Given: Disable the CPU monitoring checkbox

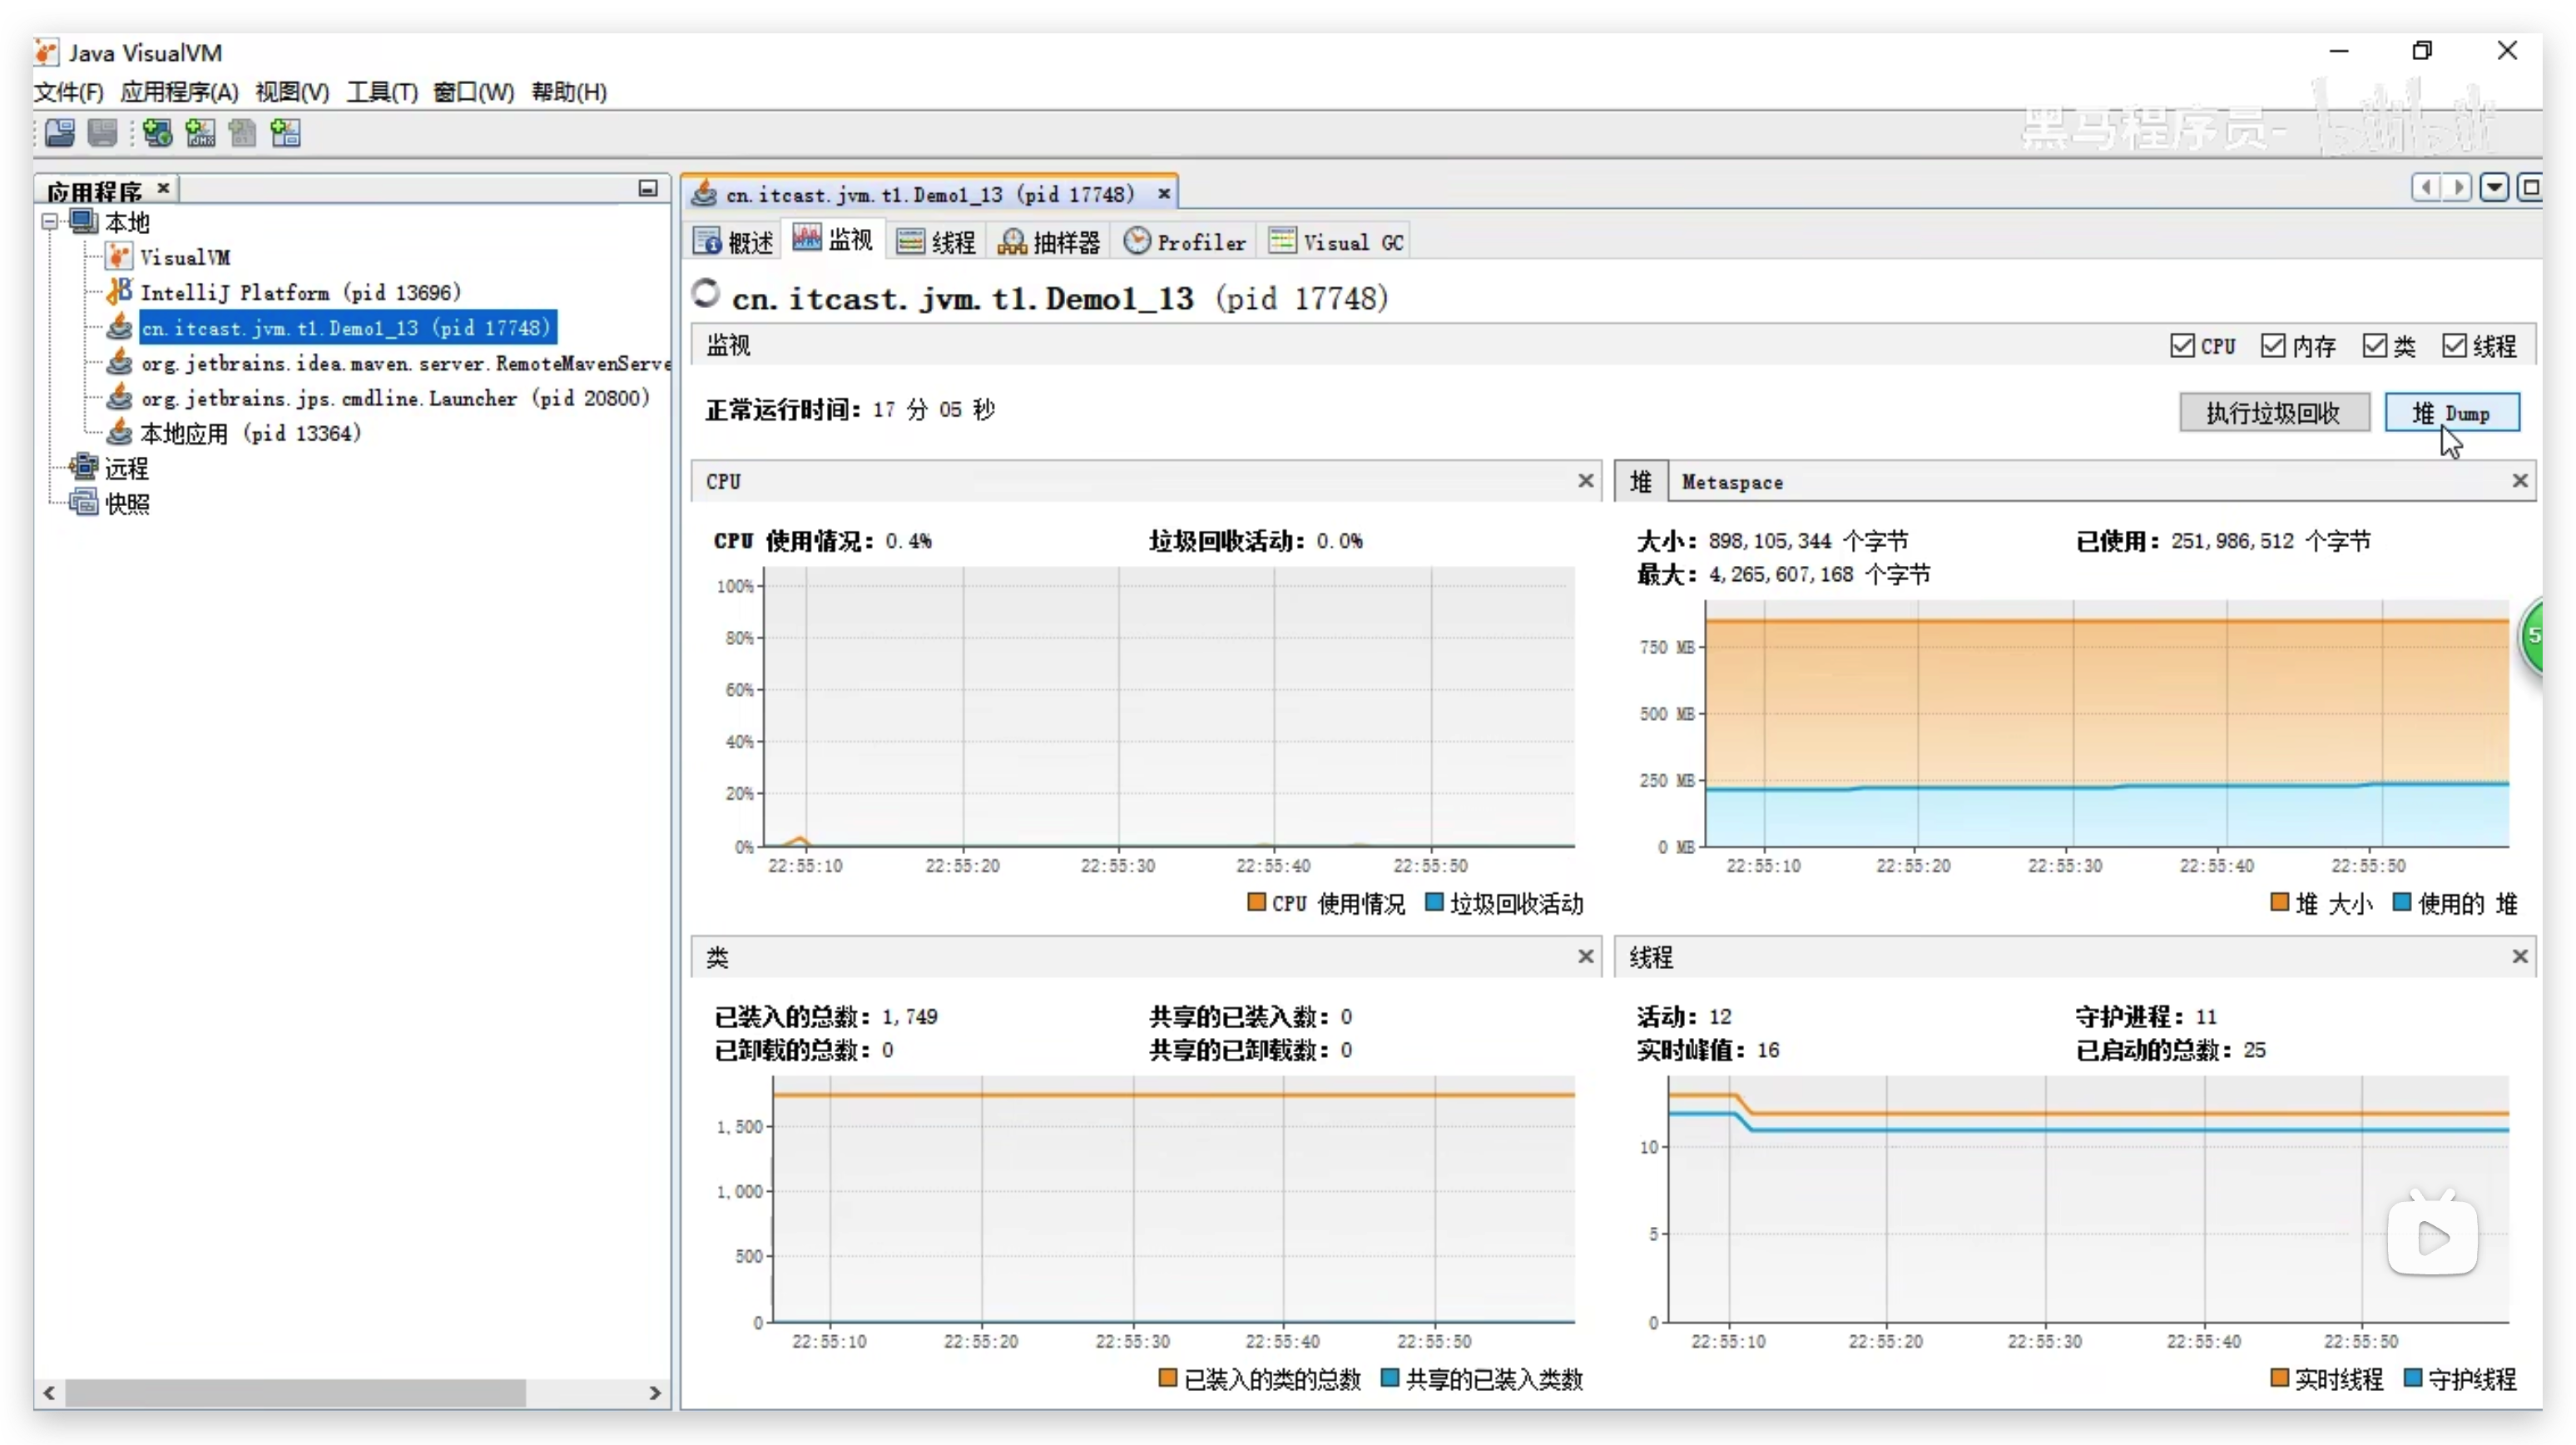Looking at the screenshot, I should point(2182,345).
